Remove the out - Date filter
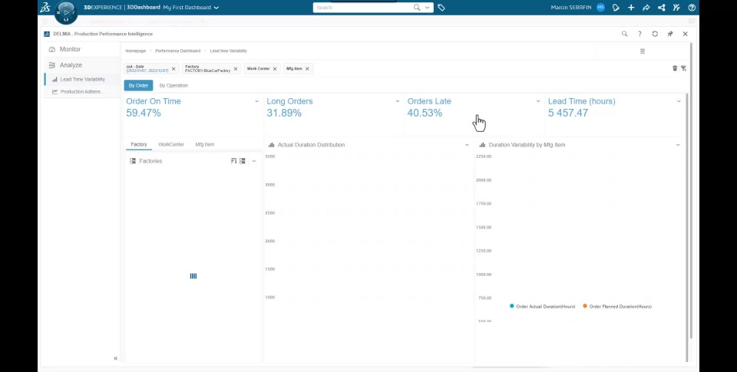This screenshot has height=372, width=737. click(174, 68)
